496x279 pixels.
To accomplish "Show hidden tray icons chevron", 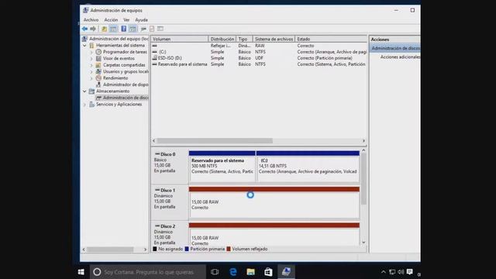I will coord(384,272).
